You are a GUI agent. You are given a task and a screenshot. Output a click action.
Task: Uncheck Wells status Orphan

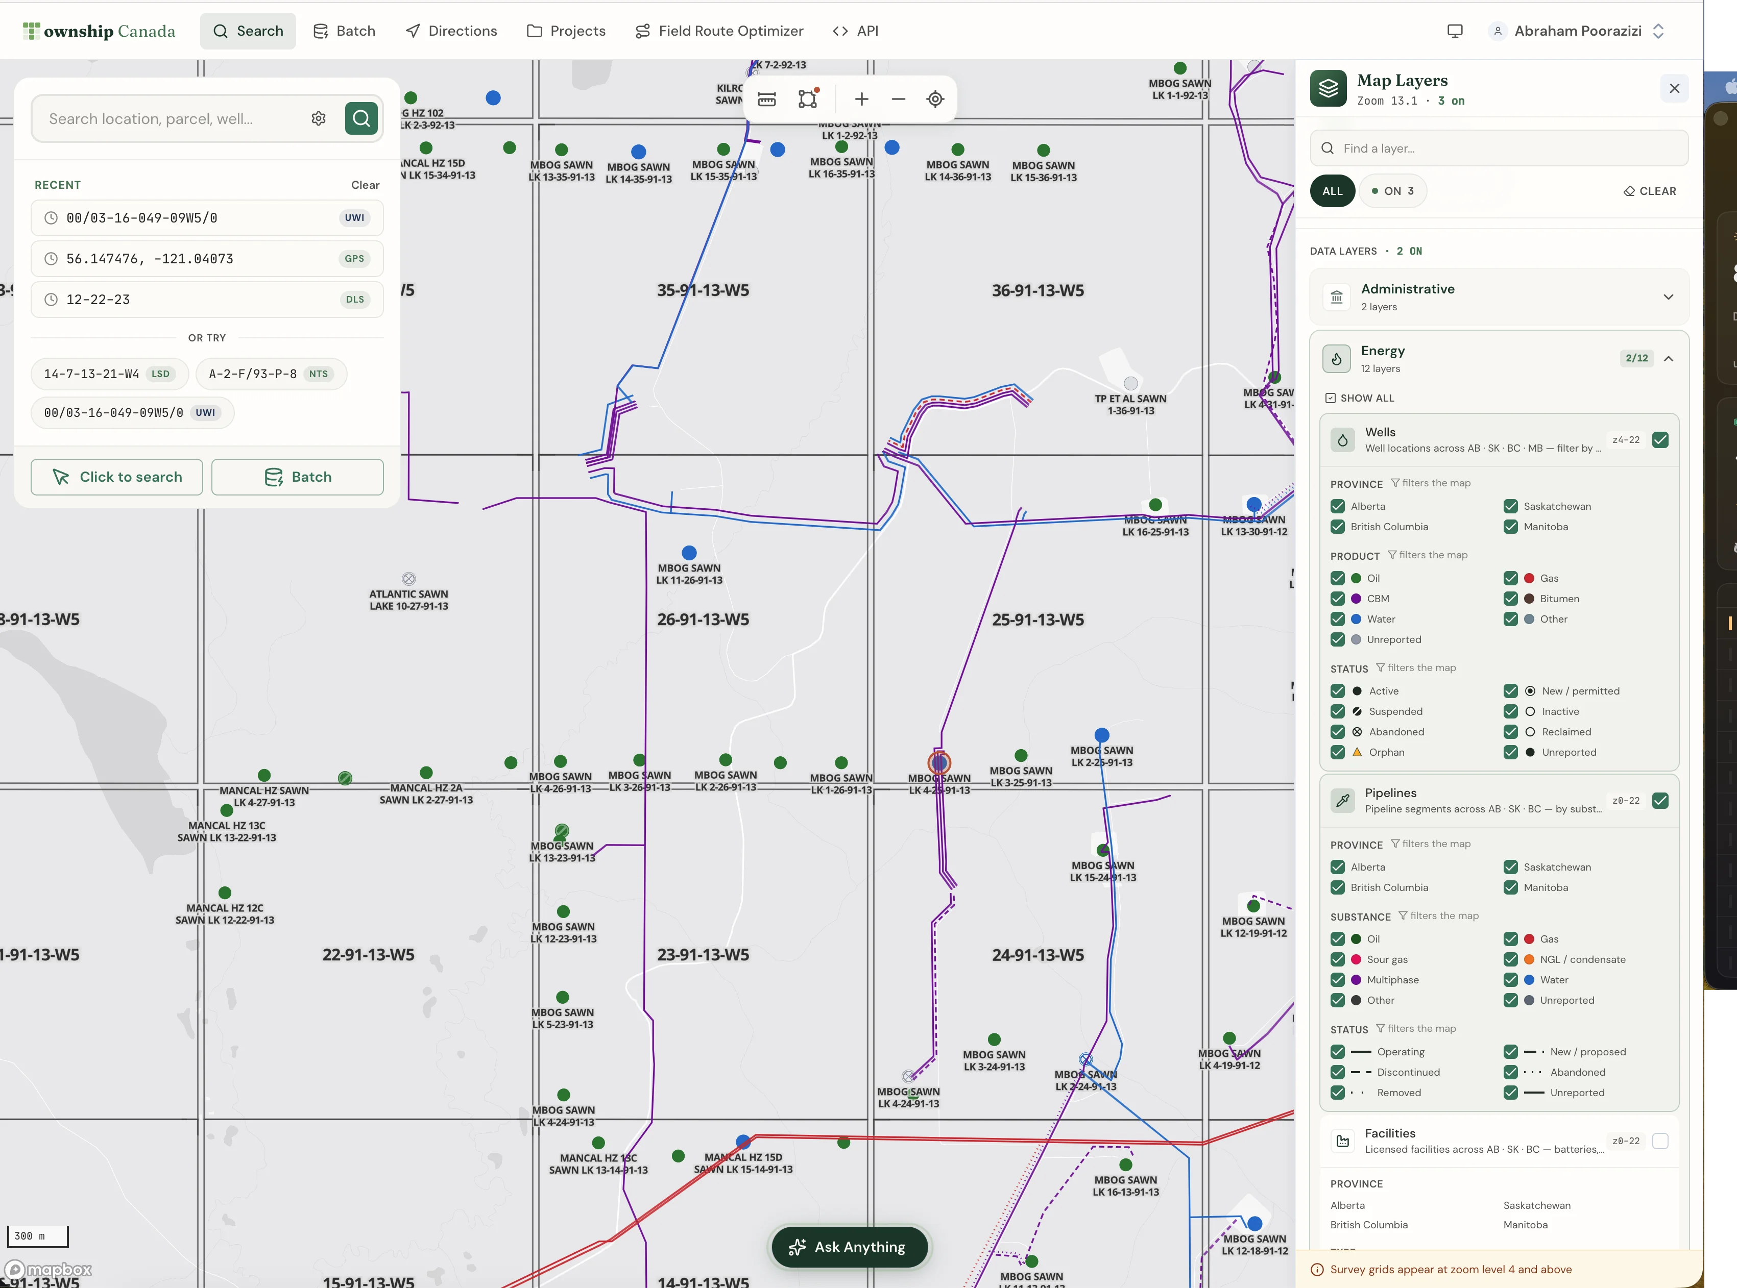(x=1338, y=752)
